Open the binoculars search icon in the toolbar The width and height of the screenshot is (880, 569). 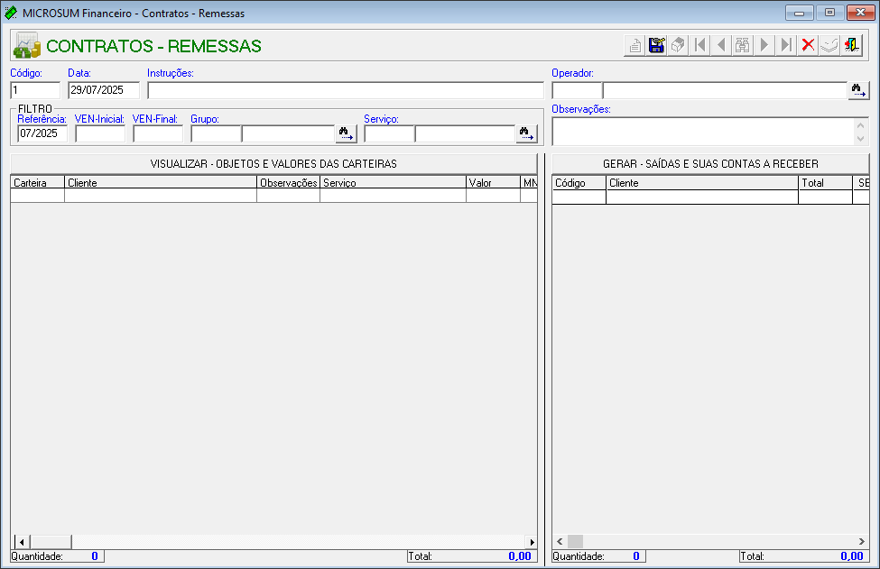742,44
